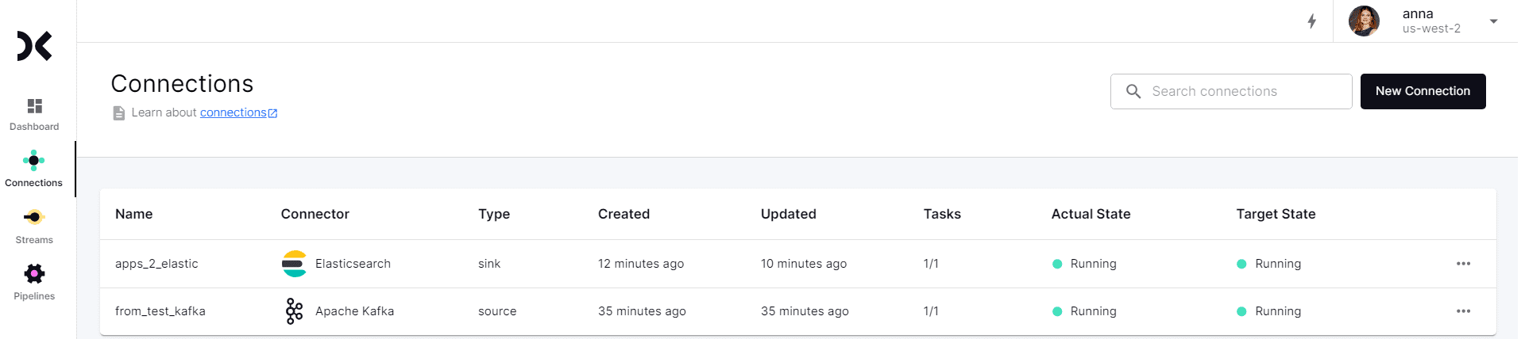Screen dimensions: 1525x339
Task: Click the Actual State column header
Action: click(x=1091, y=214)
